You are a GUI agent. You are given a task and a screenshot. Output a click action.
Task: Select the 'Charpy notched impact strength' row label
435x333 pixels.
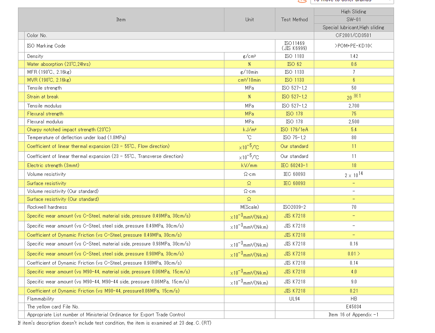pos(69,130)
